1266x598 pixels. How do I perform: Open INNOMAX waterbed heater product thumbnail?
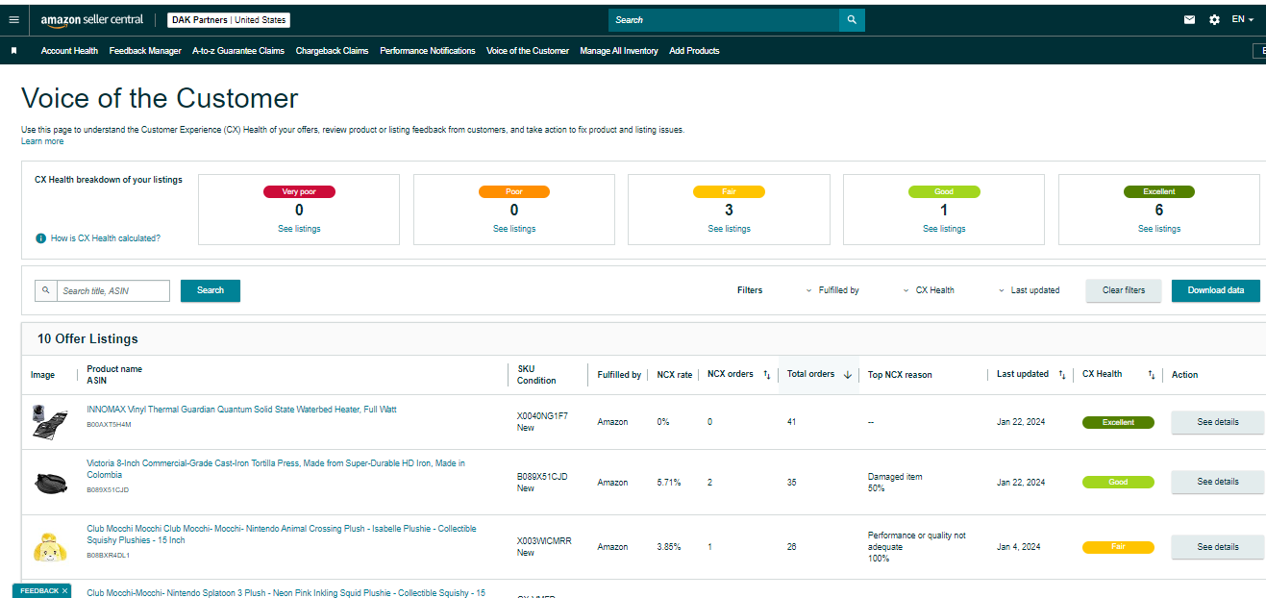pos(49,423)
